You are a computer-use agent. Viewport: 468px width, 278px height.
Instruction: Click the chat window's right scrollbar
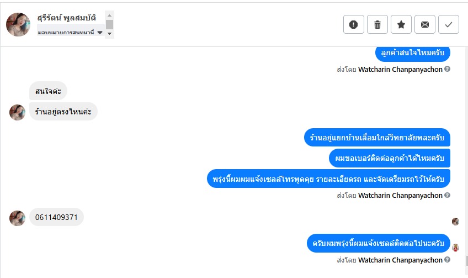pos(466,260)
